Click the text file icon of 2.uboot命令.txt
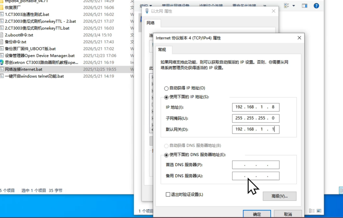 click(2, 35)
